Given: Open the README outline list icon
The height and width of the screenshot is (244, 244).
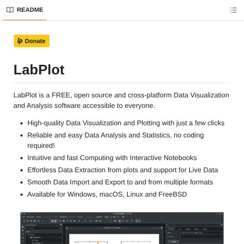Looking at the screenshot, I should point(234,10).
